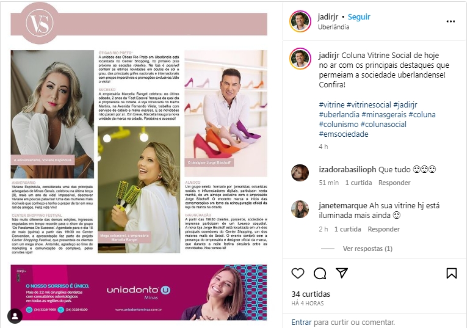Image resolution: width=470 pixels, height=328 pixels.
Task: Follow jadirjr with the Seguir link
Action: [x=359, y=17]
